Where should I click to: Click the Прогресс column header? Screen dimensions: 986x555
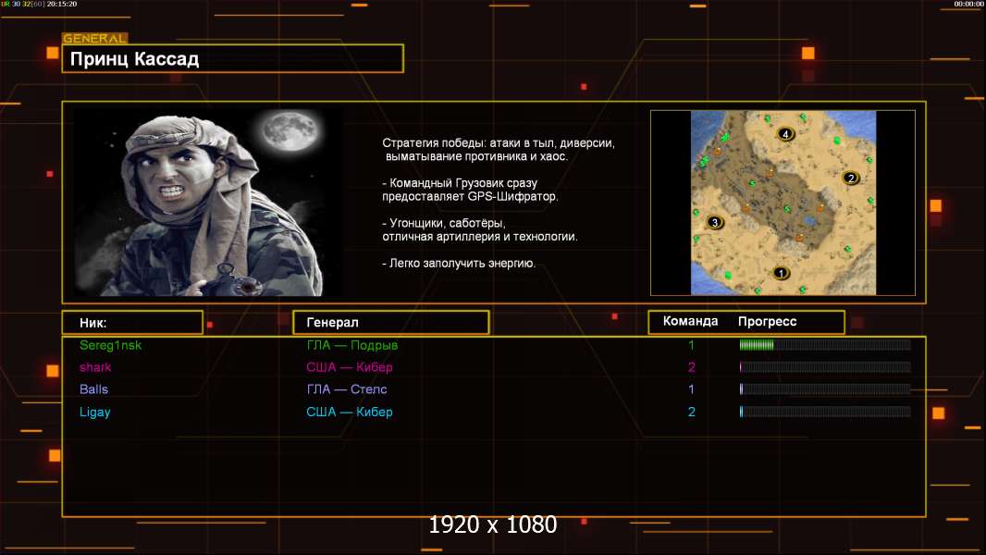(767, 321)
